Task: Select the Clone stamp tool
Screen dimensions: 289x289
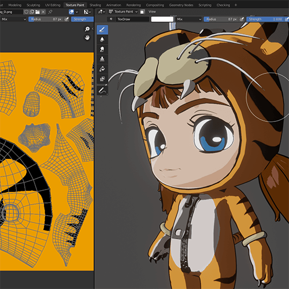Action: click(102, 59)
